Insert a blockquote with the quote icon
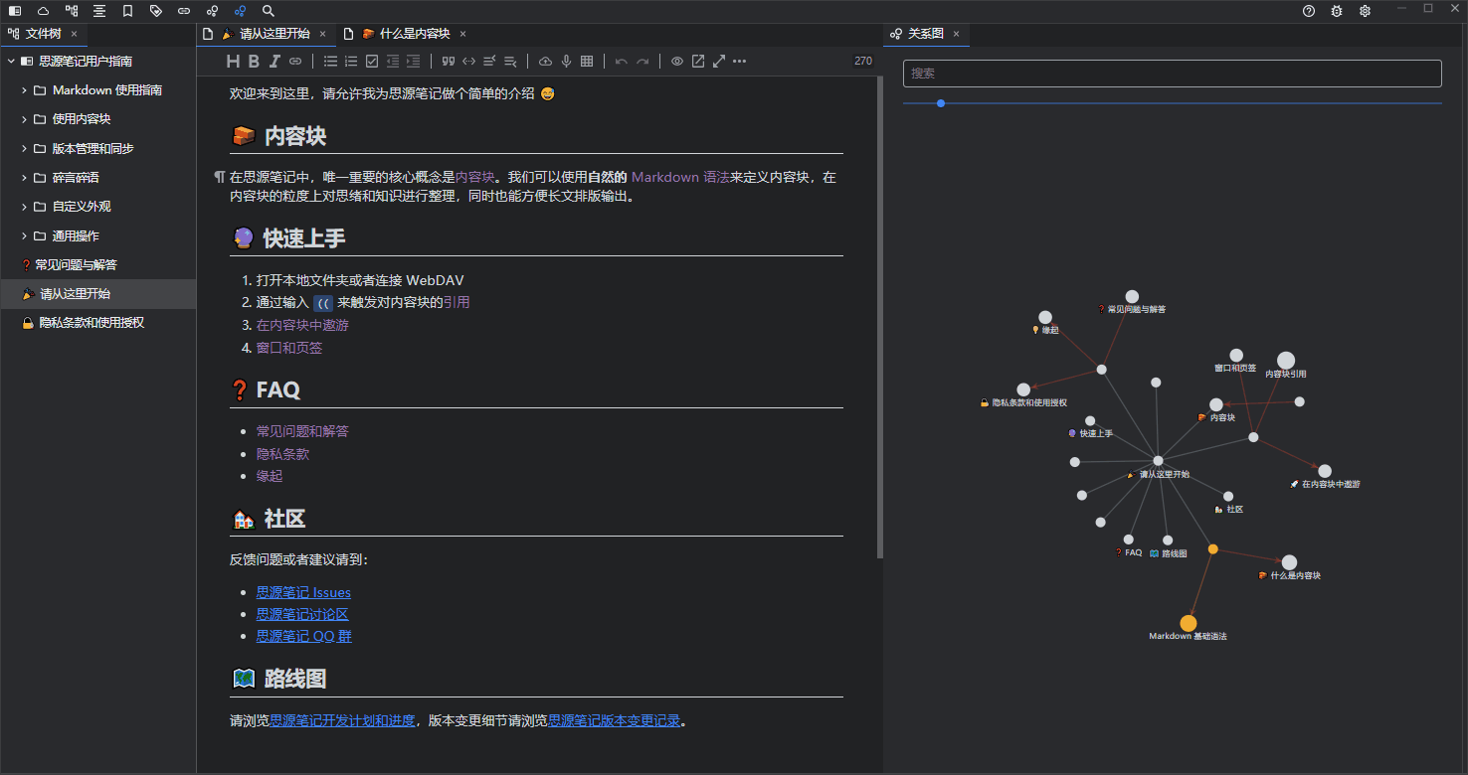Image resolution: width=1468 pixels, height=775 pixels. 449,62
